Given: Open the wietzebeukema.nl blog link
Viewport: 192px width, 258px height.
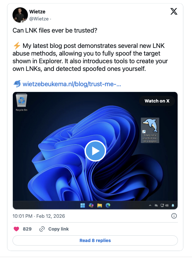Looking at the screenshot, I should [x=72, y=84].
